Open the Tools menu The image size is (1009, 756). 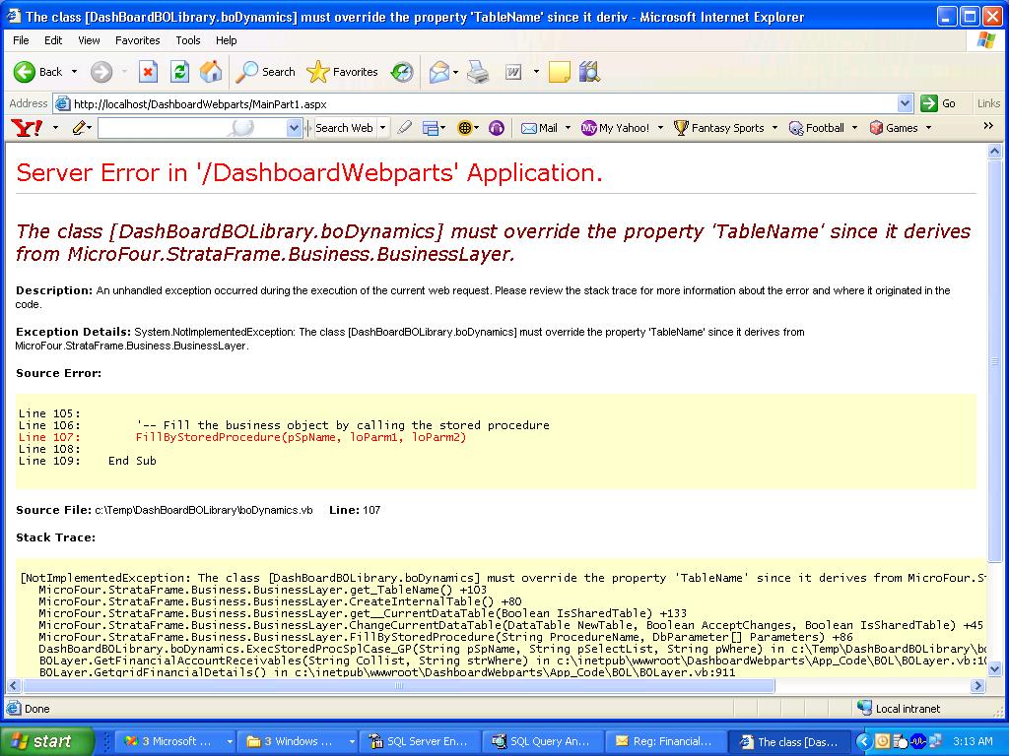(187, 40)
